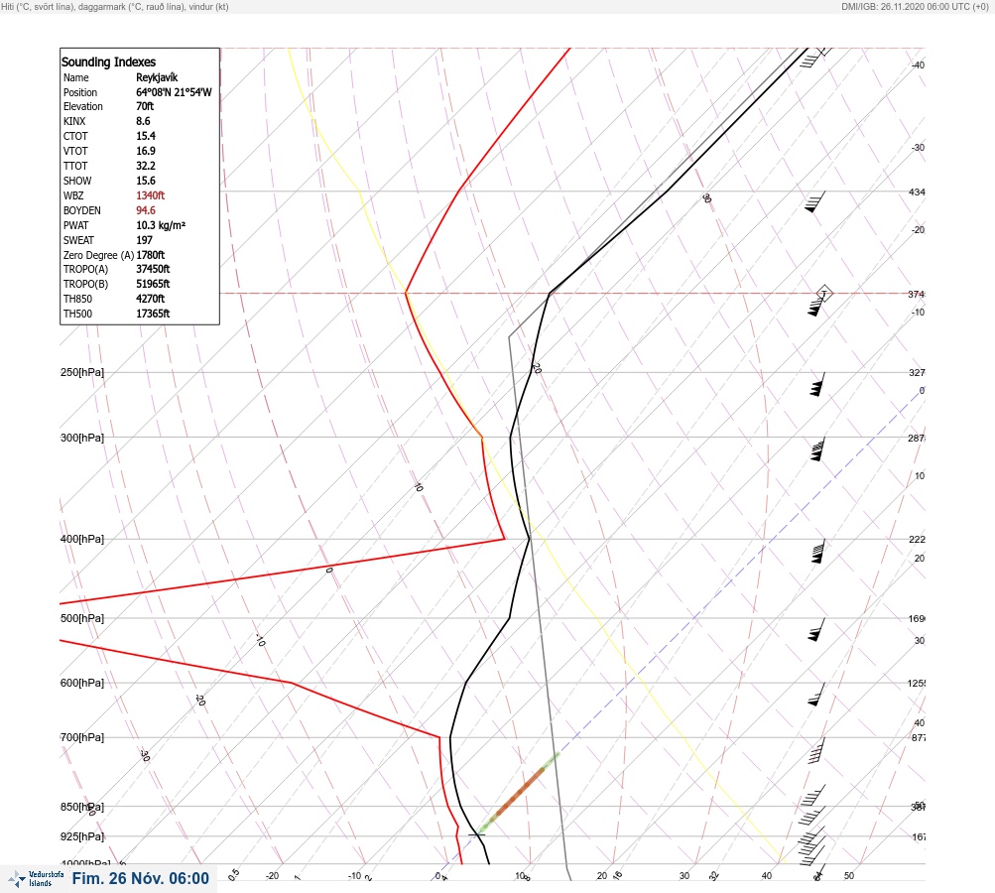Click the wind barb at 250hPa level

click(817, 385)
